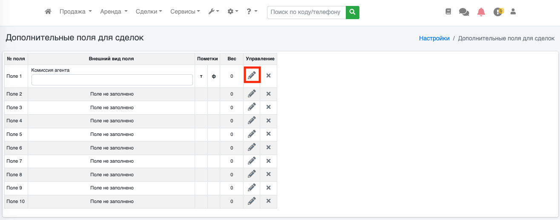Viewport: 560px width, 220px height.
Task: Click the green search button
Action: [x=352, y=12]
